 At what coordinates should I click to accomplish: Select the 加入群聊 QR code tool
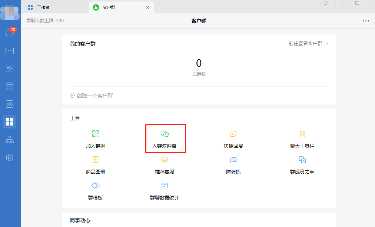click(x=95, y=138)
